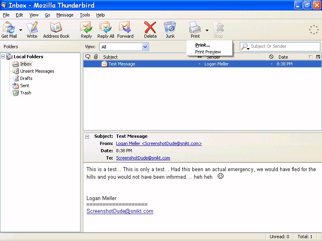Delete the selected message
The width and height of the screenshot is (322, 241).
150,29
